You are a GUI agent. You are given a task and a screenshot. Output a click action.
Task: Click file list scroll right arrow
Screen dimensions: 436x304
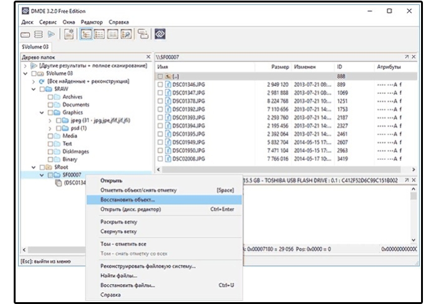pos(414,170)
